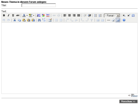Insert special character Omega
The height and width of the screenshot is (104, 139).
(133, 15)
